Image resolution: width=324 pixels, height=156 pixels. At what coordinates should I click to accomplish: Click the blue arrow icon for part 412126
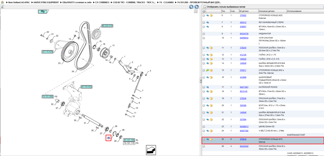pyautogui.click(x=207, y=55)
